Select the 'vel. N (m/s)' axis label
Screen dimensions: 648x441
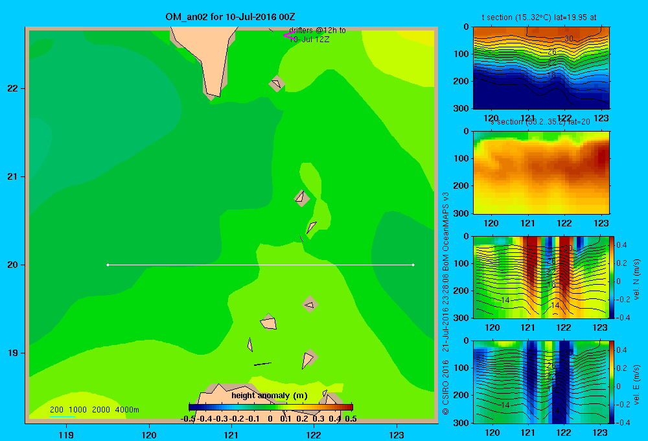(637, 280)
